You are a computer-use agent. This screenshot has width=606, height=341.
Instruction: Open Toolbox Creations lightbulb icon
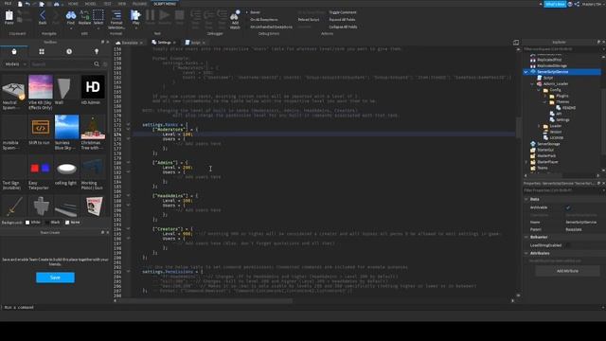coord(97,51)
